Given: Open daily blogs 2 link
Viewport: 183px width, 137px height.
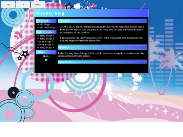Looking at the screenshot, I should click(47, 39).
